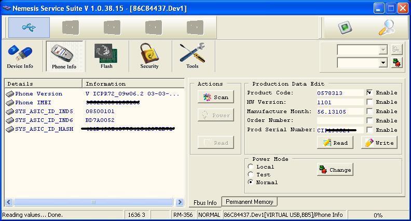Viewport: 411px width, 221px height.
Task: Click the icon button beside upper combo box
Action: click(396, 49)
